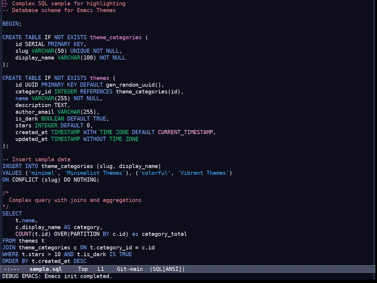Screen dimensions: 377x283
Task: Click the 'Complex query with joins and aggregations' comment
Action: tap(75, 200)
